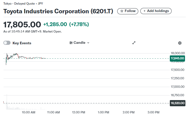
Task: Toggle the Key Events switch
Action: [7, 43]
